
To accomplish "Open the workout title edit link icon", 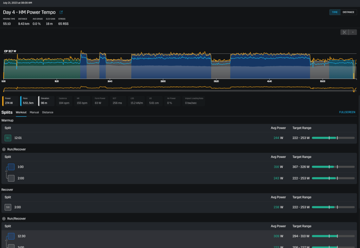I will coord(61,12).
